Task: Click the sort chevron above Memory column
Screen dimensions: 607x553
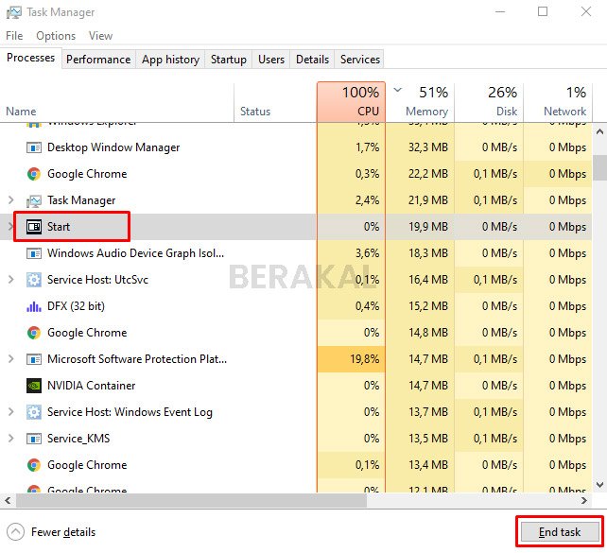Action: pyautogui.click(x=397, y=91)
